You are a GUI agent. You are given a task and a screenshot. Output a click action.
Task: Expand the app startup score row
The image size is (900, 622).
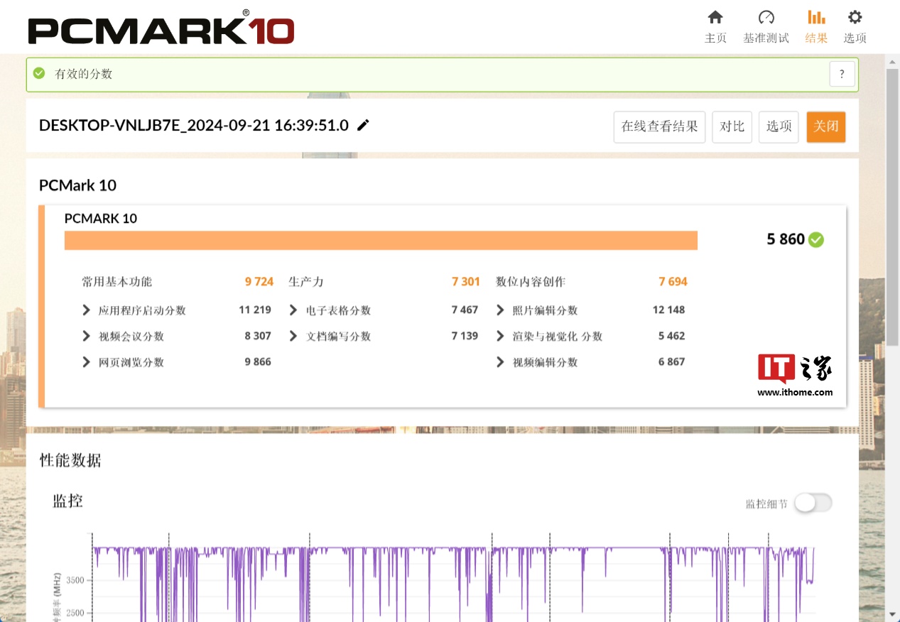point(86,310)
